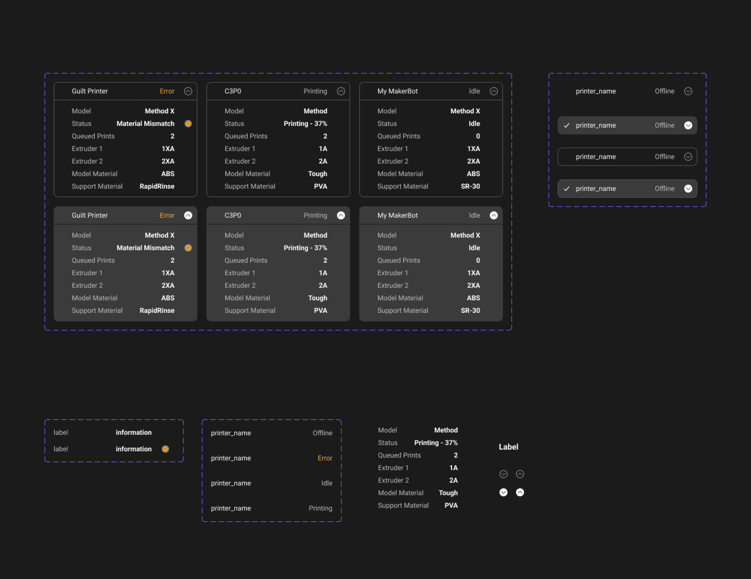Select the printer_name row showing Idle status

coord(271,483)
